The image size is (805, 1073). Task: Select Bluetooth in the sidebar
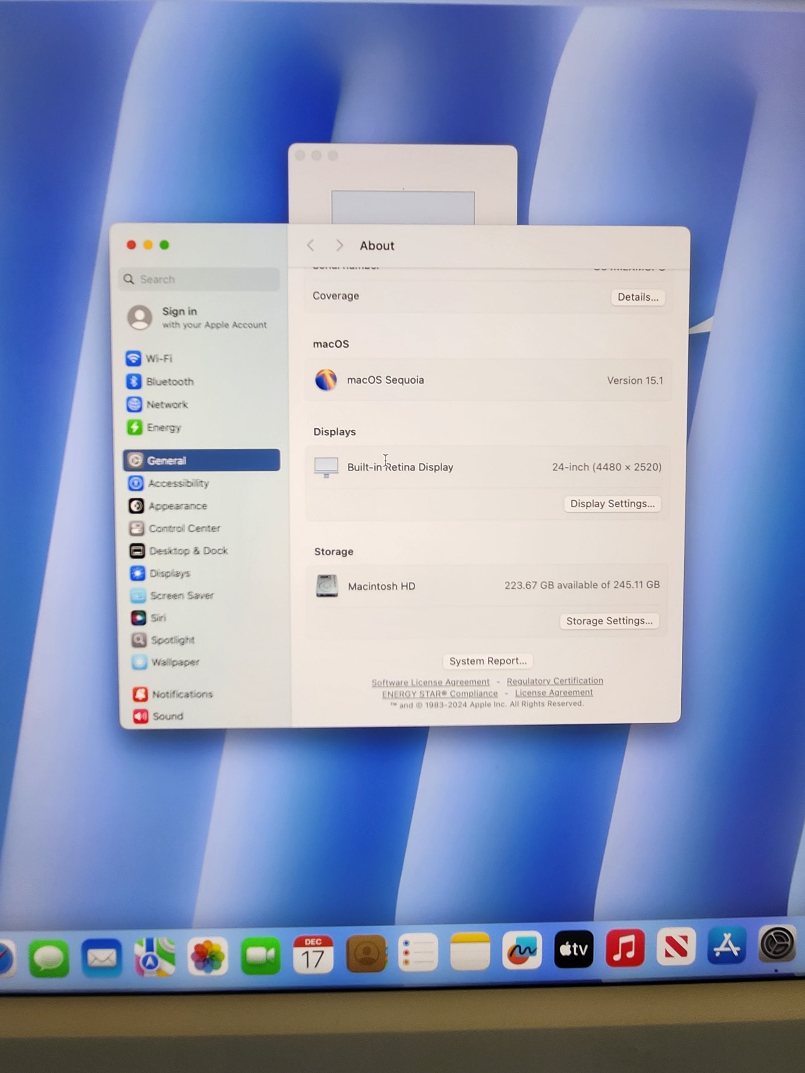(169, 382)
